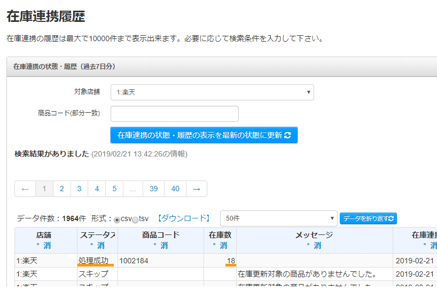Click the 【ダウンロード】 link
The width and height of the screenshot is (437, 298).
[x=184, y=218]
